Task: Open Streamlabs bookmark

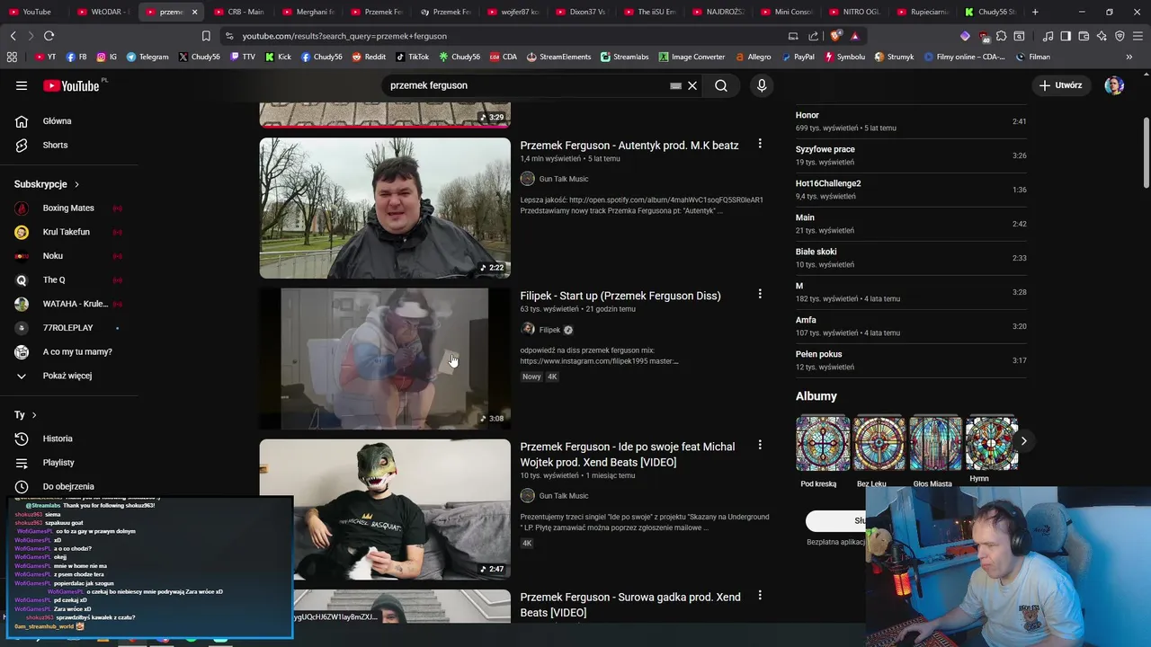Action: [x=624, y=57]
